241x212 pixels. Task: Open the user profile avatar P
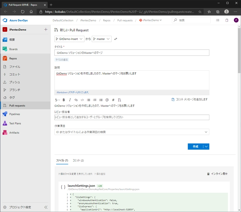[236, 20]
